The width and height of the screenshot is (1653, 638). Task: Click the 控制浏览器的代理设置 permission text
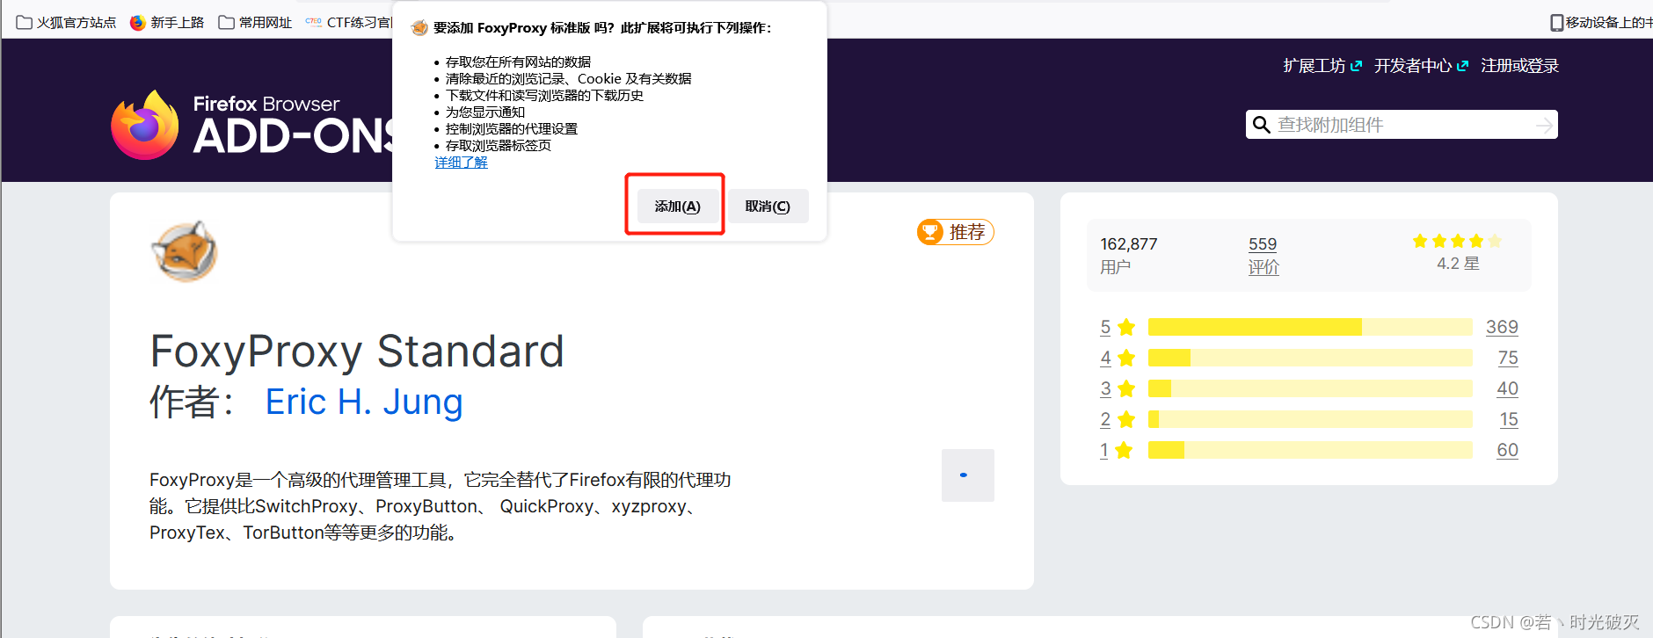[512, 128]
